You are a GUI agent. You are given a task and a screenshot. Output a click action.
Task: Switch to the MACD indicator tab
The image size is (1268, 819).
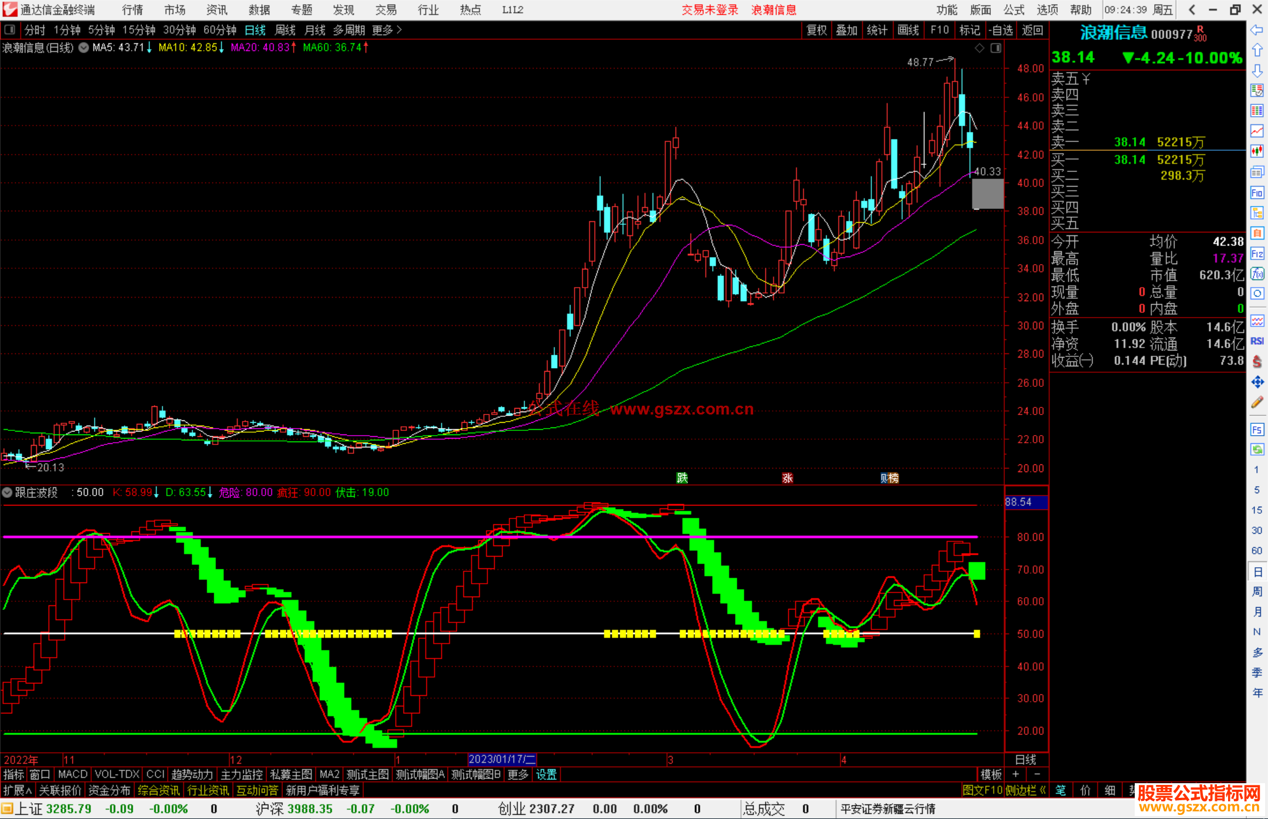[x=73, y=774]
